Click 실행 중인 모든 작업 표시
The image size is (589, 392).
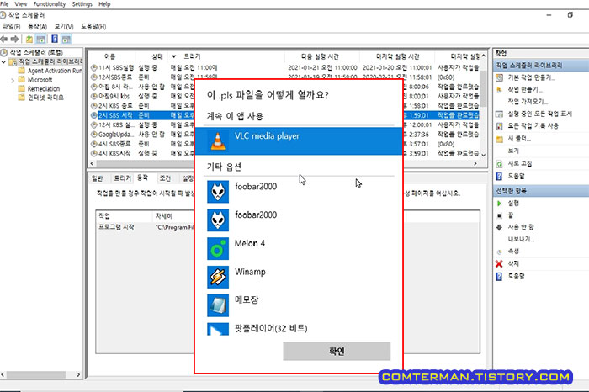[x=539, y=114]
